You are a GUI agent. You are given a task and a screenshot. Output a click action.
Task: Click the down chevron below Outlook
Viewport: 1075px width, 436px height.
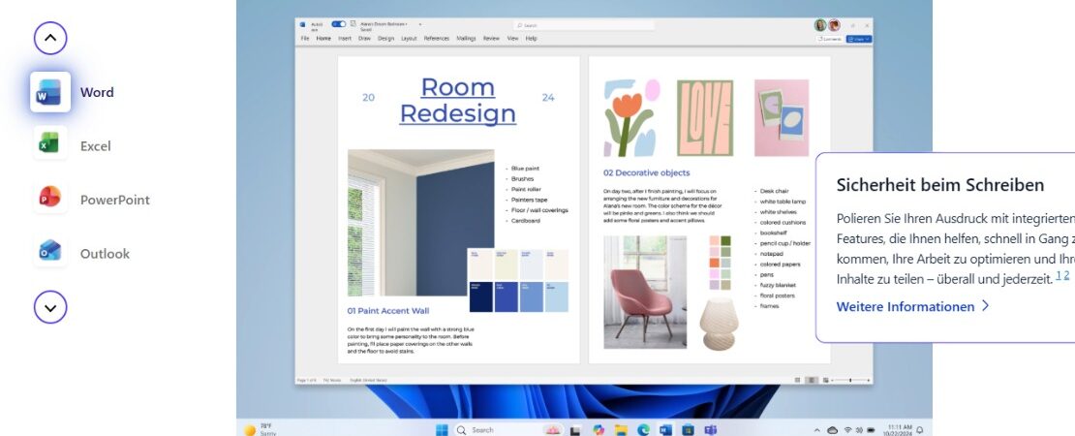coord(50,307)
